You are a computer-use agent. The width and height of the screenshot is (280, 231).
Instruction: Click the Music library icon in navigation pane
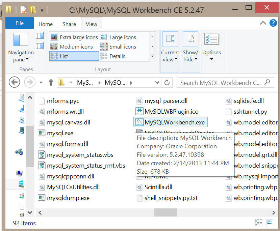click(x=22, y=109)
